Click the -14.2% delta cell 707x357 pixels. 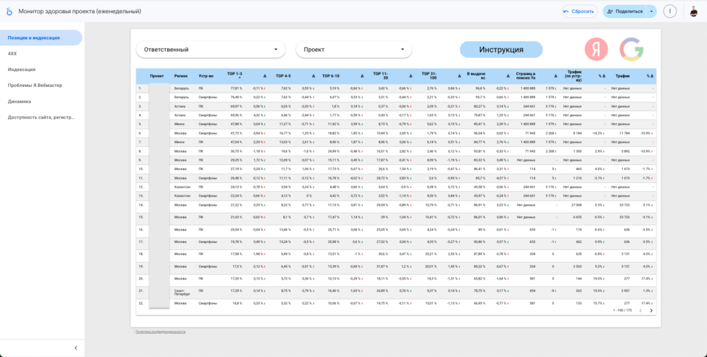597,133
